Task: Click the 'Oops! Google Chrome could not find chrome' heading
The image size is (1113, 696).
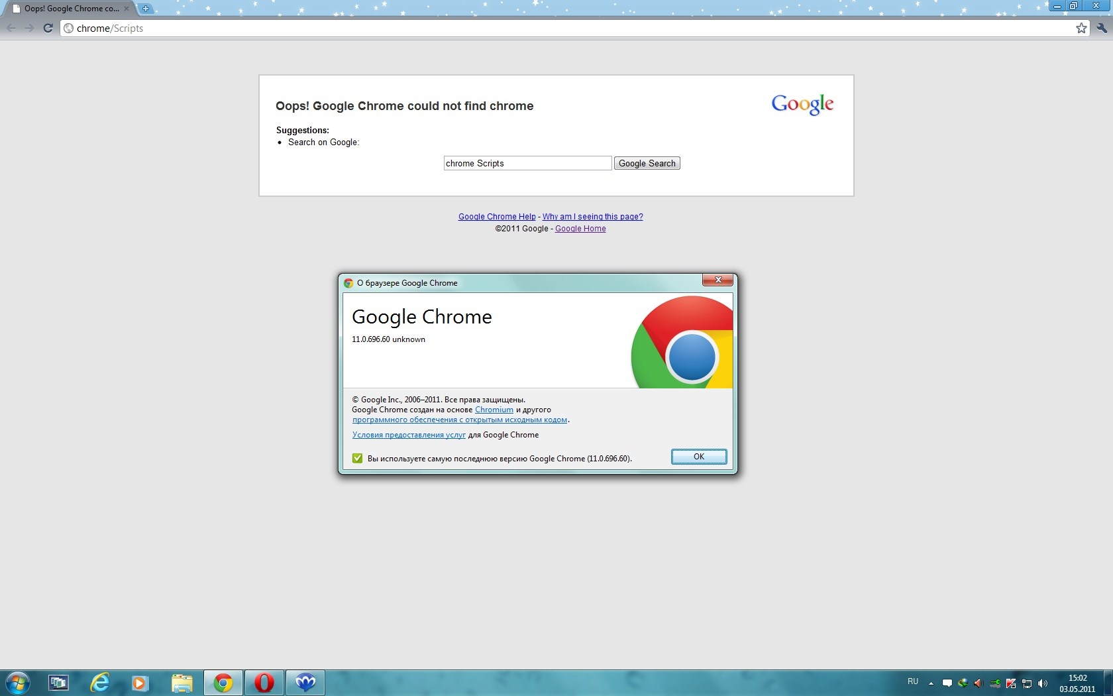Action: 405,106
